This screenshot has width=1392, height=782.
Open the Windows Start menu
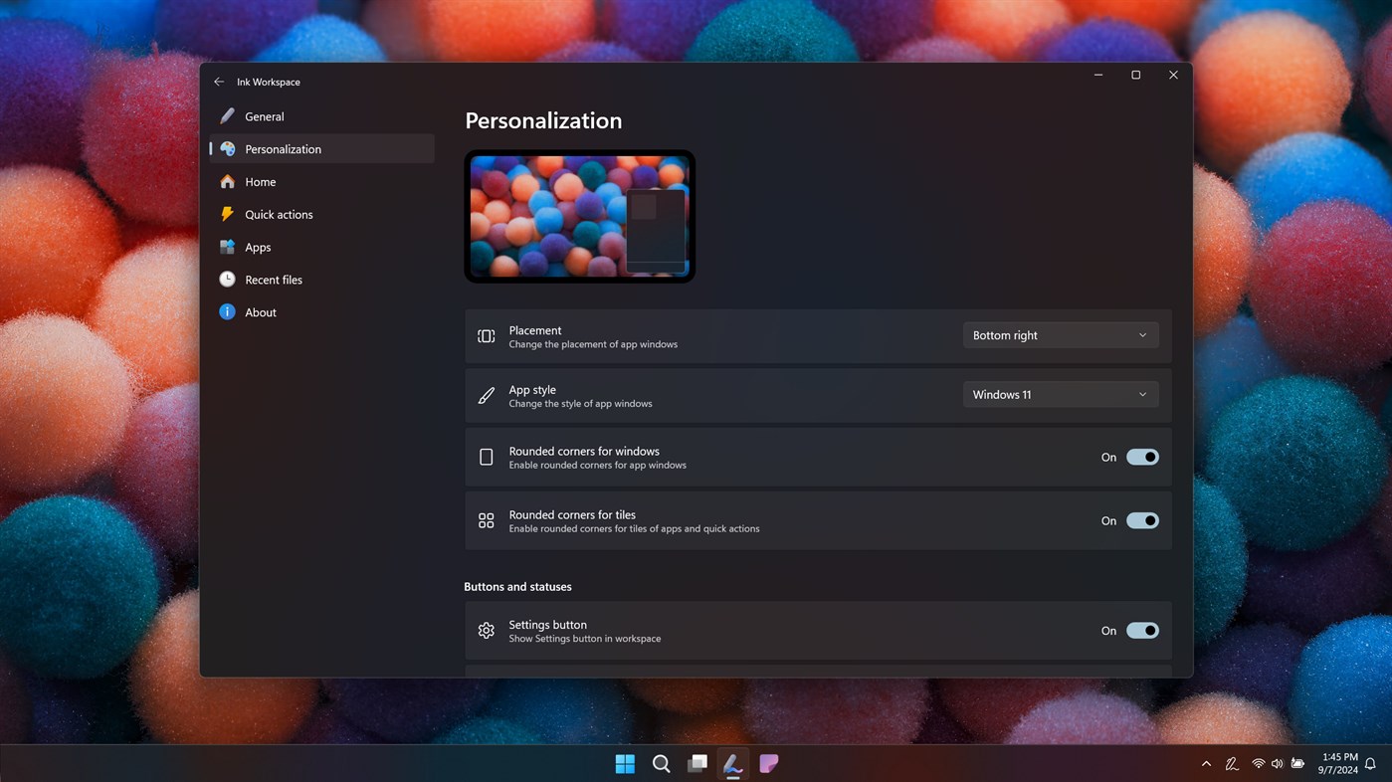click(625, 764)
